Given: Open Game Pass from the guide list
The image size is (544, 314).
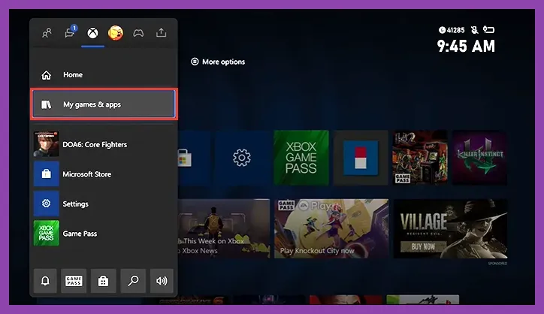Looking at the screenshot, I should point(104,233).
